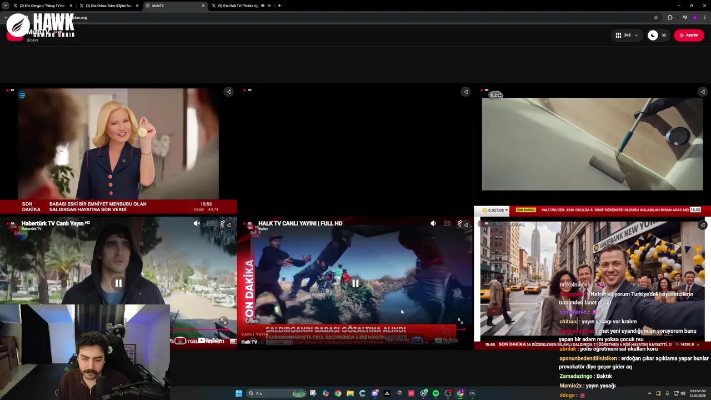Open Chrome three-dot menu
The height and width of the screenshot is (400, 711).
coord(704,17)
